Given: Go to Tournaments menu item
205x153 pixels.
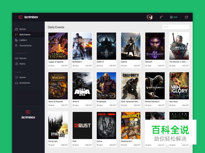Looking at the screenshot, I should 25,46.
